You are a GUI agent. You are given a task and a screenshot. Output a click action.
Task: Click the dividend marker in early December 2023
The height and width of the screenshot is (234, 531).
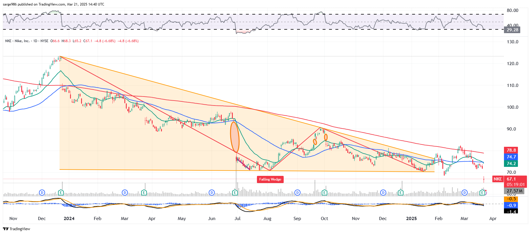[42, 192]
